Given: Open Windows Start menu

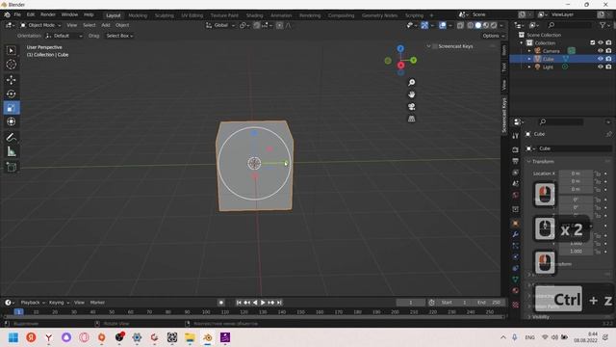Looking at the screenshot, I should coord(13,337).
